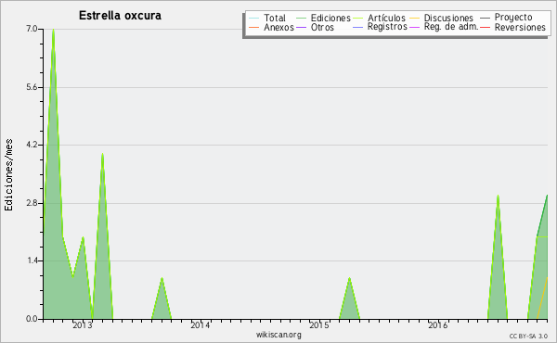
Task: Click the Discusiones legend entry
Action: (442, 18)
